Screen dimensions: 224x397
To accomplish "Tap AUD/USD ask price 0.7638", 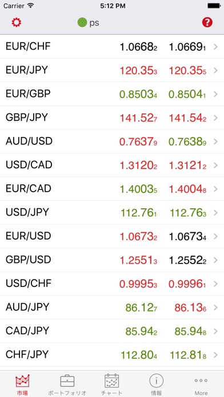I will click(187, 142).
